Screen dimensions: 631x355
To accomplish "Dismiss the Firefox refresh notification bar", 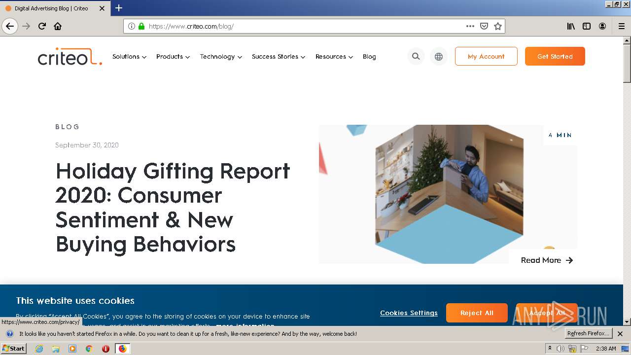I will click(620, 334).
